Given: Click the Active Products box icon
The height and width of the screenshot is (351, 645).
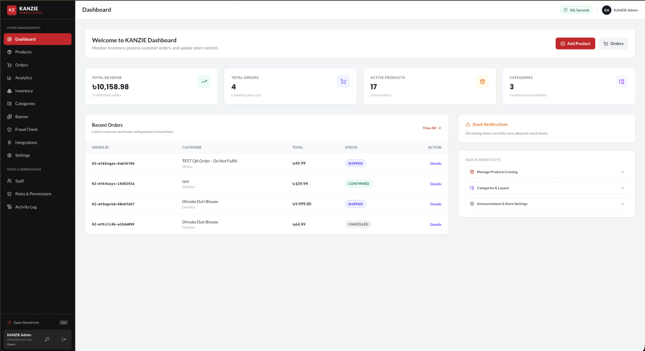Looking at the screenshot, I should 483,81.
